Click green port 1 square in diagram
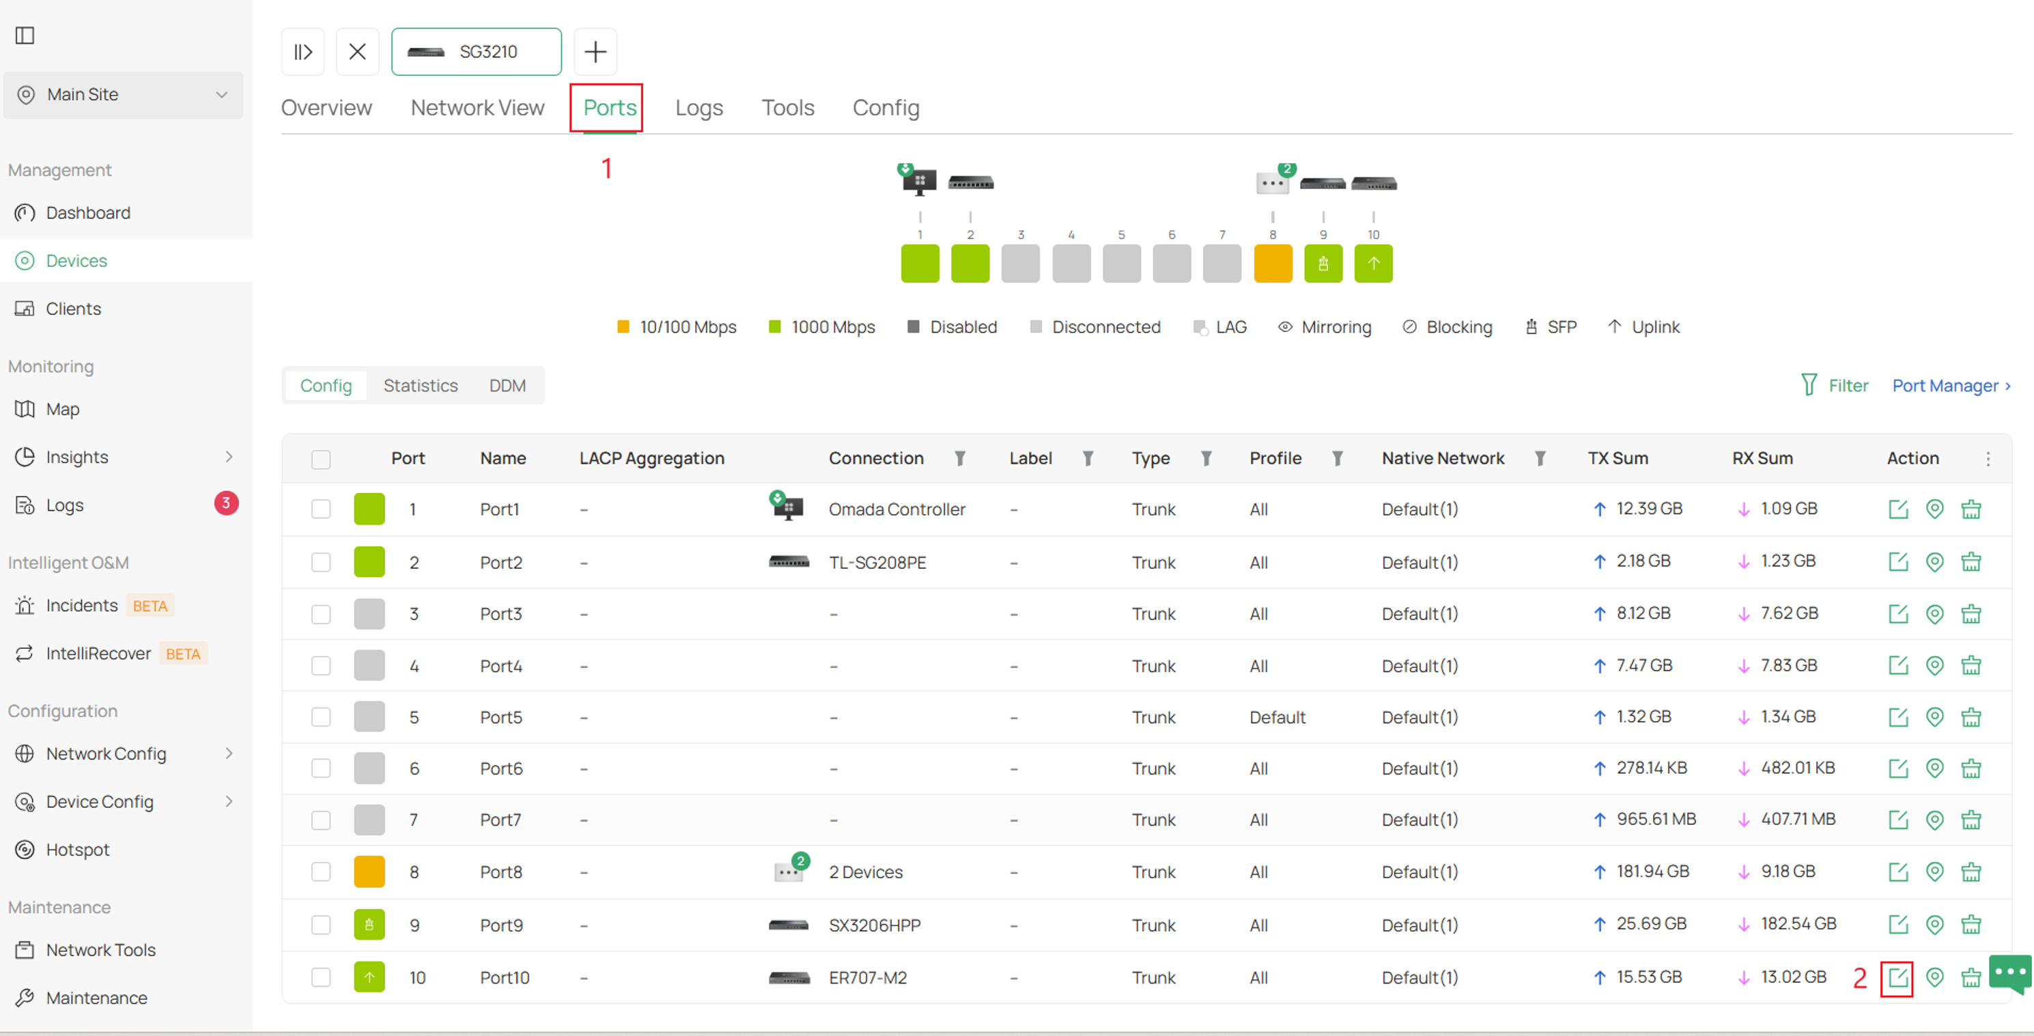Viewport: 2034px width, 1036px height. coord(920,264)
